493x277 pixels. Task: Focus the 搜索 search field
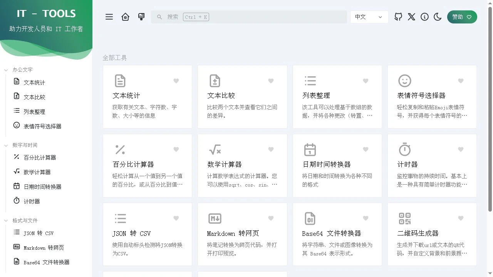click(x=249, y=17)
